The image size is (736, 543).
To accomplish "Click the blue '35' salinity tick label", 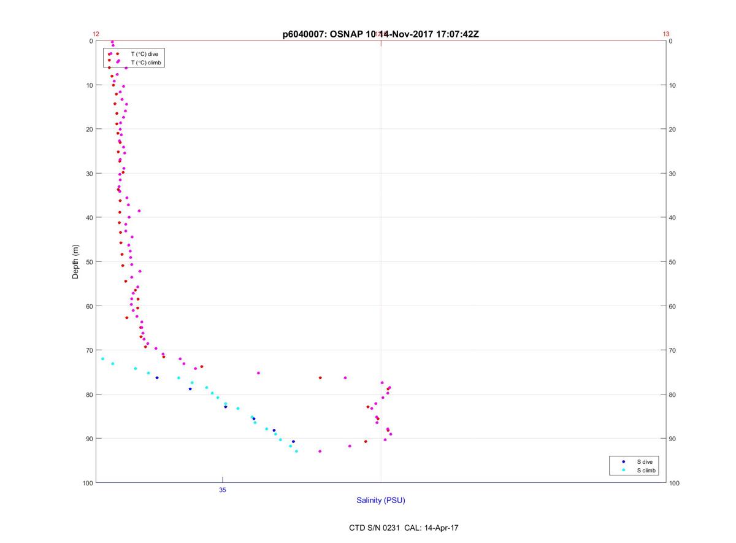I will coord(223,490).
